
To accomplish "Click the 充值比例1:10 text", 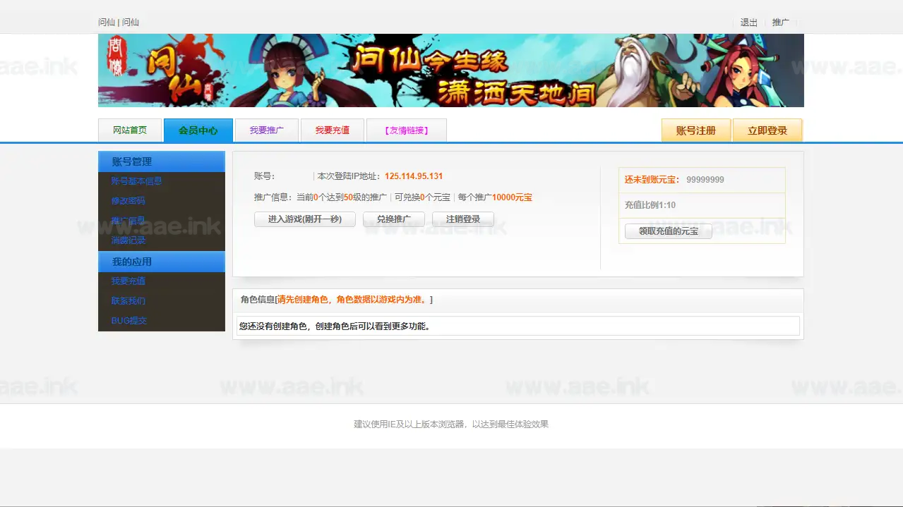I will click(650, 205).
